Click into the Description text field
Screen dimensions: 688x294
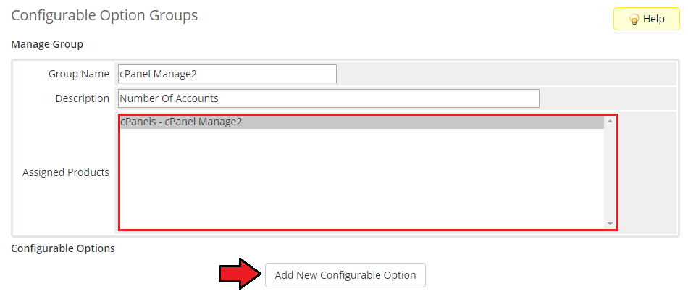[x=329, y=98]
